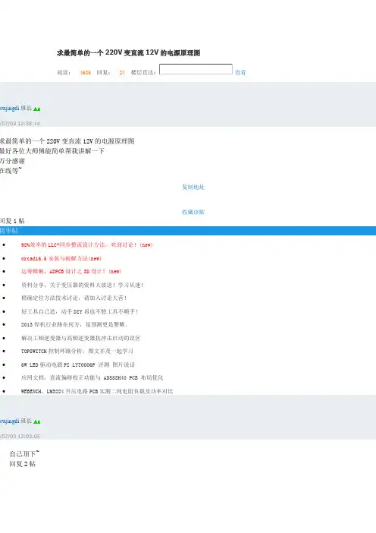Open the 2015 焊机行业路在何方 post link
This screenshot has width=376, height=533.
point(74,325)
